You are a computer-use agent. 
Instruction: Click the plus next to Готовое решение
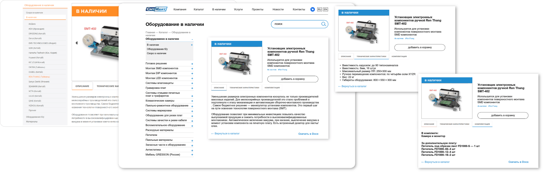tap(192, 64)
